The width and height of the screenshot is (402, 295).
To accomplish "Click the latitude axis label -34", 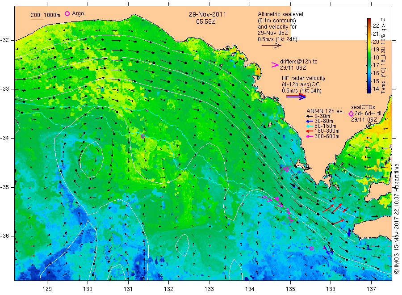I will (x=4, y=138).
